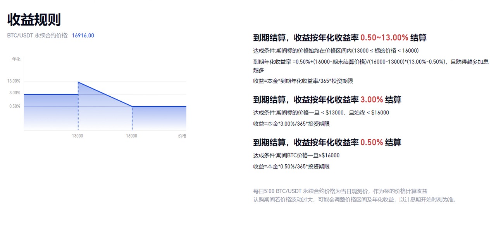This screenshot has width=496, height=225.
Task: Click the 价格 x-axis label
Action: click(x=182, y=136)
